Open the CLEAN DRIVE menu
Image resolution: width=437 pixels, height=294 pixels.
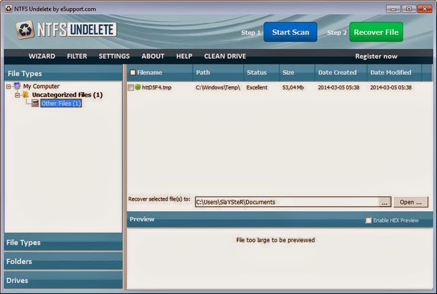(x=225, y=57)
